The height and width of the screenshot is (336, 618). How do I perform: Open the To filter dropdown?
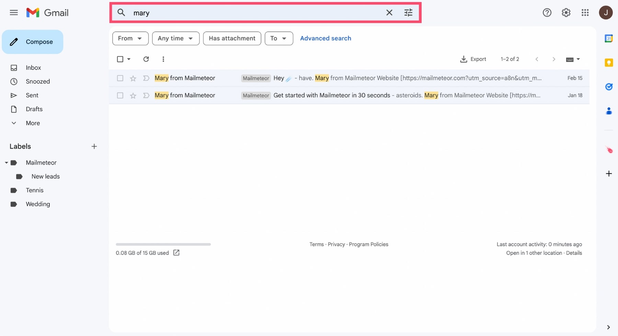point(279,38)
